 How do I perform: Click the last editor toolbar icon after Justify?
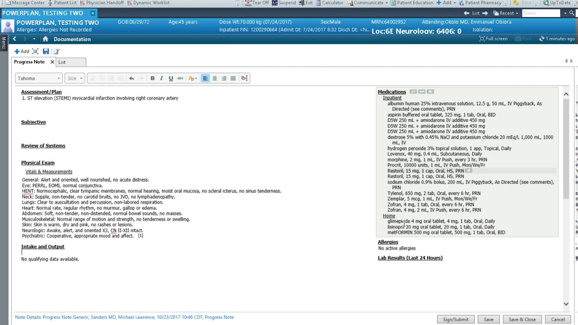(244, 79)
